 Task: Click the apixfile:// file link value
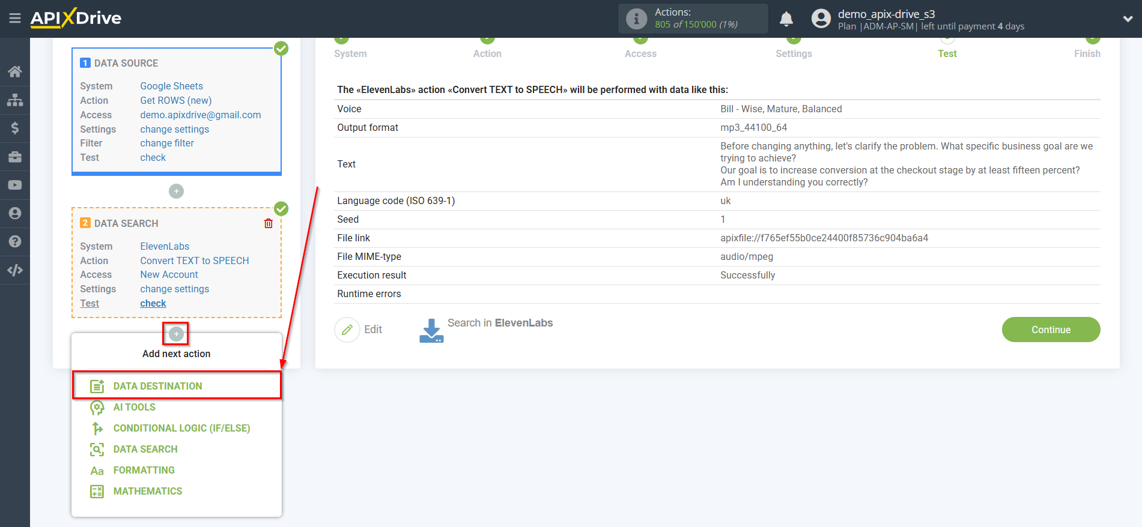[x=824, y=238]
